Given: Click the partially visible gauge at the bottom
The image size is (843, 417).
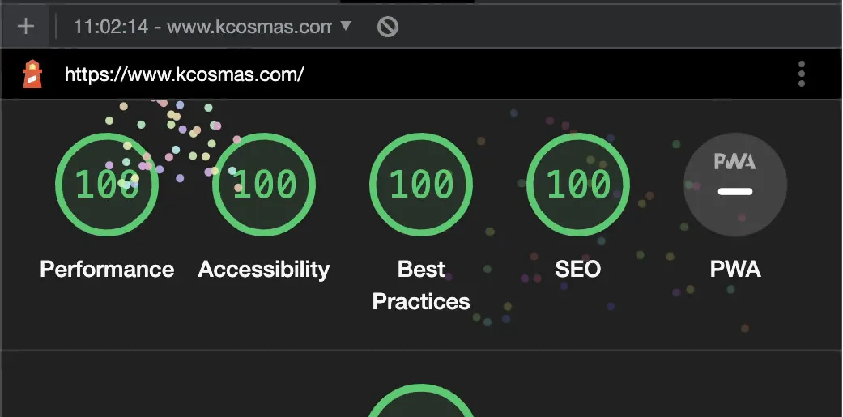Looking at the screenshot, I should coord(421,403).
